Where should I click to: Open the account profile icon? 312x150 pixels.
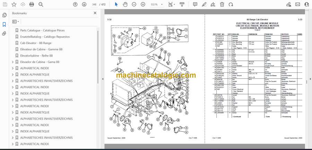coord(307,4)
